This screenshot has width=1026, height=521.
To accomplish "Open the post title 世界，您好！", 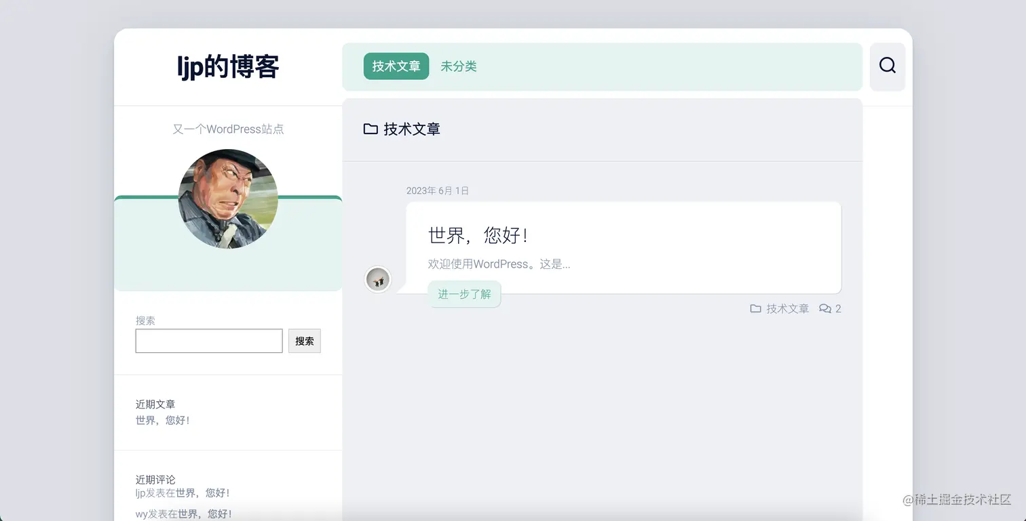I will click(x=478, y=235).
